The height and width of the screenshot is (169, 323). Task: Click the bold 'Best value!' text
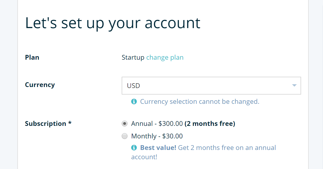pos(158,148)
